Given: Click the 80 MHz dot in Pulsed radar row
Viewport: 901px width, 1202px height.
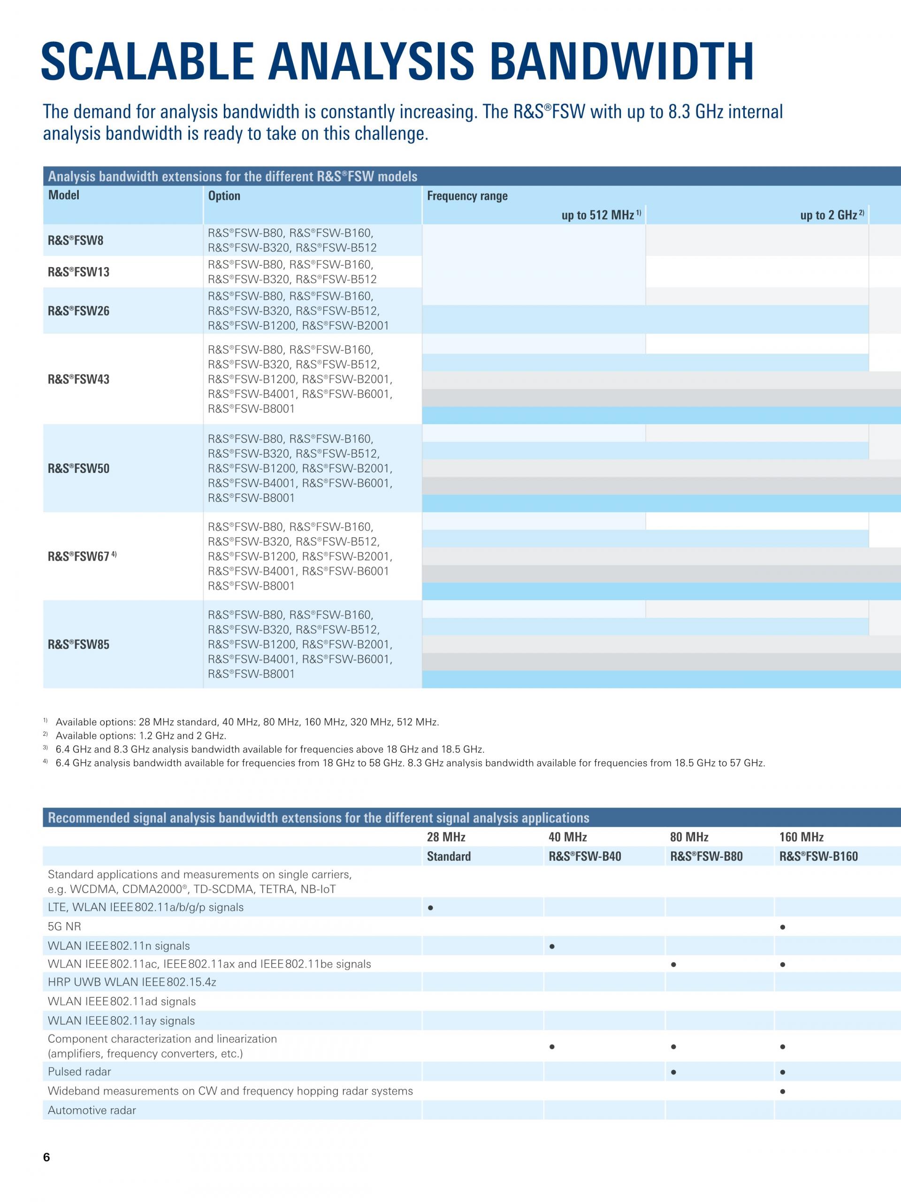Looking at the screenshot, I should 673,1072.
